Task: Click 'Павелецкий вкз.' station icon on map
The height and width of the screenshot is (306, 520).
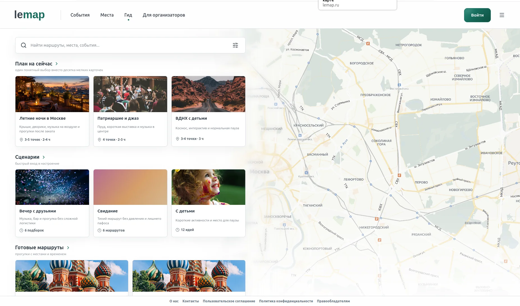Action: [x=284, y=225]
